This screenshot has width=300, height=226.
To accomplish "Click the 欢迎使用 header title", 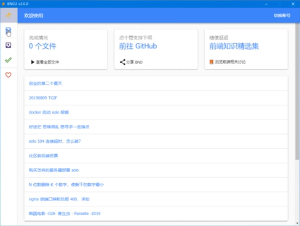I will click(33, 15).
